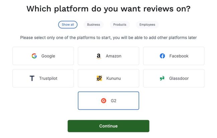Image resolution: width=217 pixels, height=138 pixels.
Task: Click the Glassdoor logo icon
Action: tap(162, 78)
